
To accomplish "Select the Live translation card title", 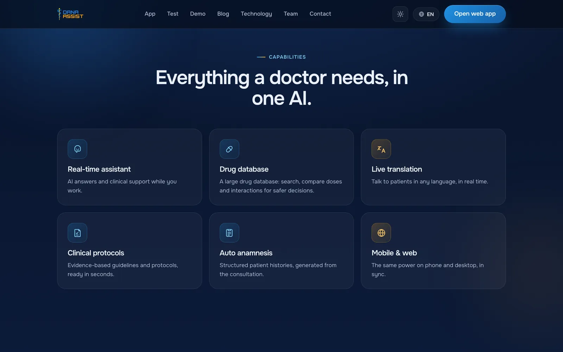I will click(397, 169).
